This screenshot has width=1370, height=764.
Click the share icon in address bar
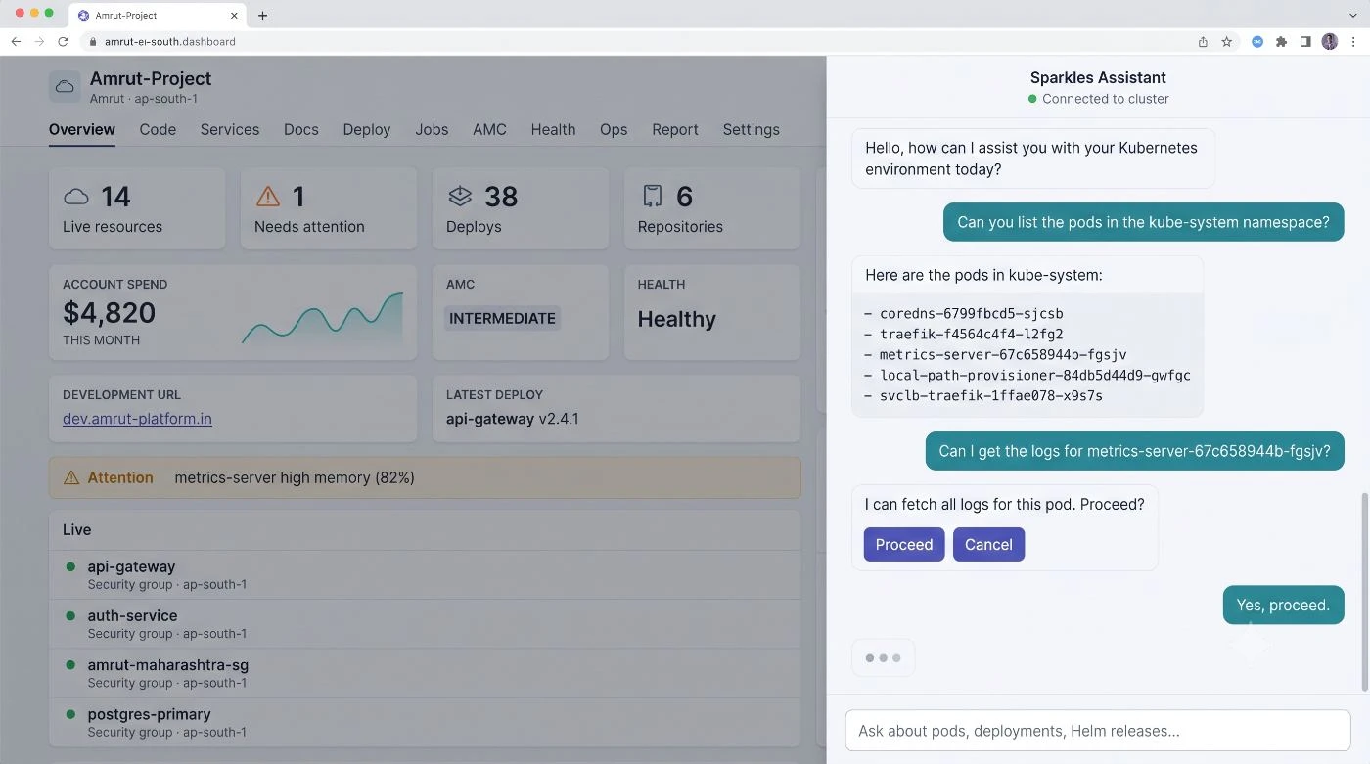(1203, 42)
